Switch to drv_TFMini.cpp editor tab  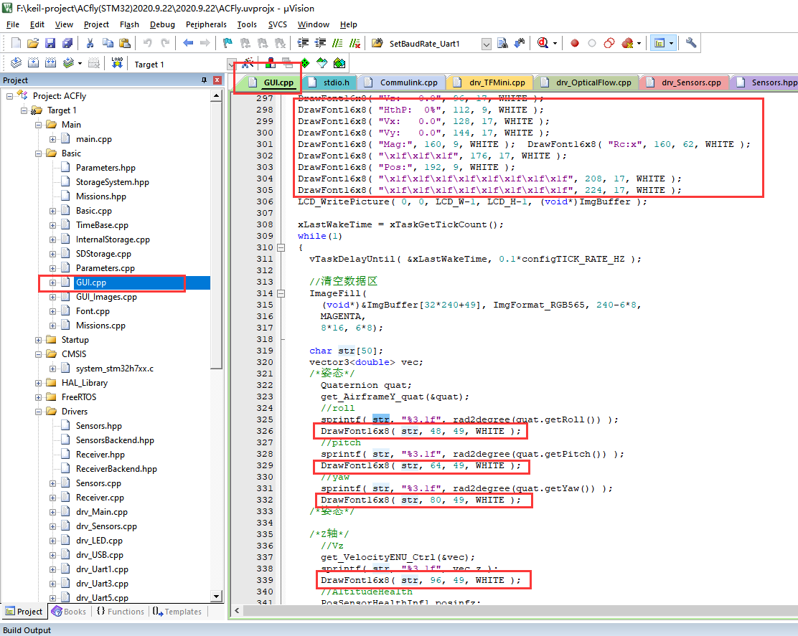click(x=491, y=82)
